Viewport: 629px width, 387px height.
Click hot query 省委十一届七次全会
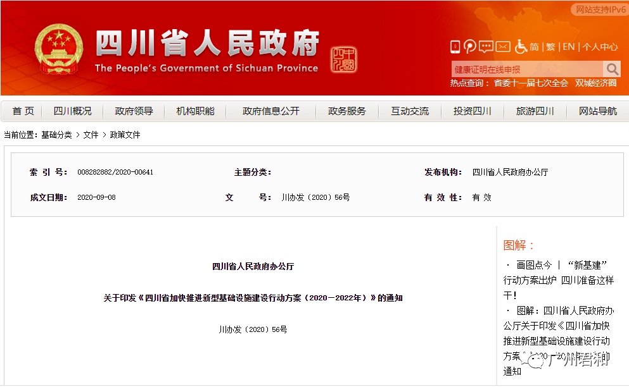[531, 83]
